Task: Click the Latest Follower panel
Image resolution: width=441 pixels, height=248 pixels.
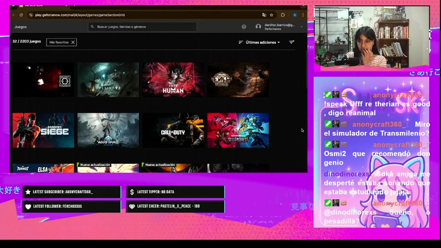Action: click(72, 206)
